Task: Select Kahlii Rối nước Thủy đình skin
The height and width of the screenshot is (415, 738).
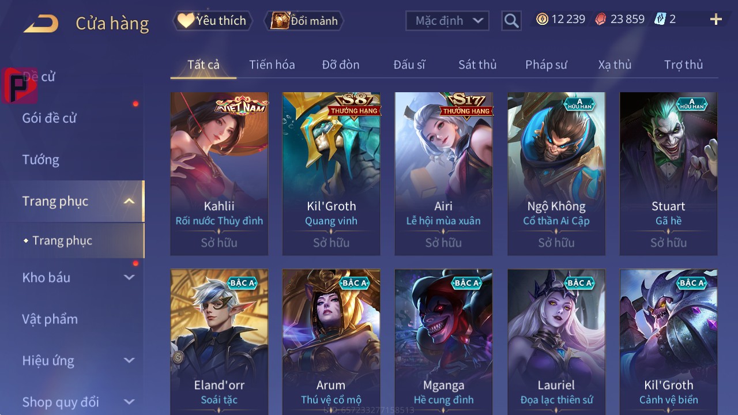Action: [219, 173]
